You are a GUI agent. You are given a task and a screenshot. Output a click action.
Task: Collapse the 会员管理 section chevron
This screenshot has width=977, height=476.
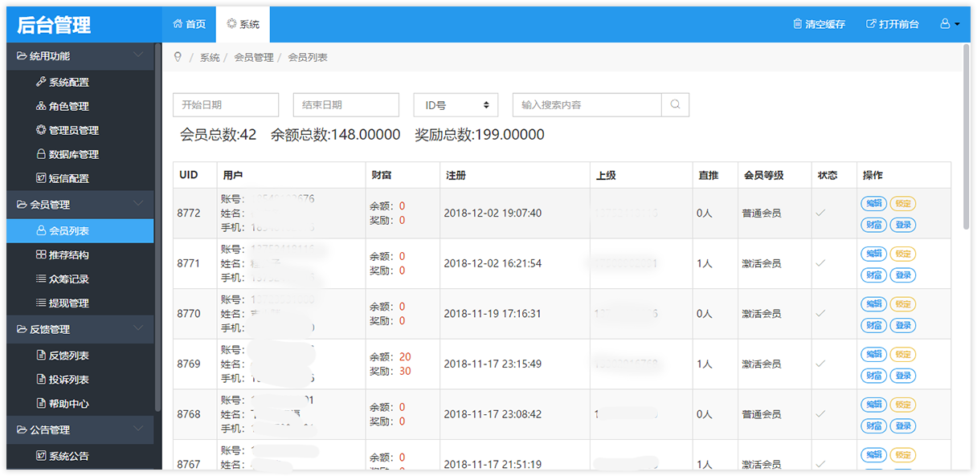[x=138, y=204]
